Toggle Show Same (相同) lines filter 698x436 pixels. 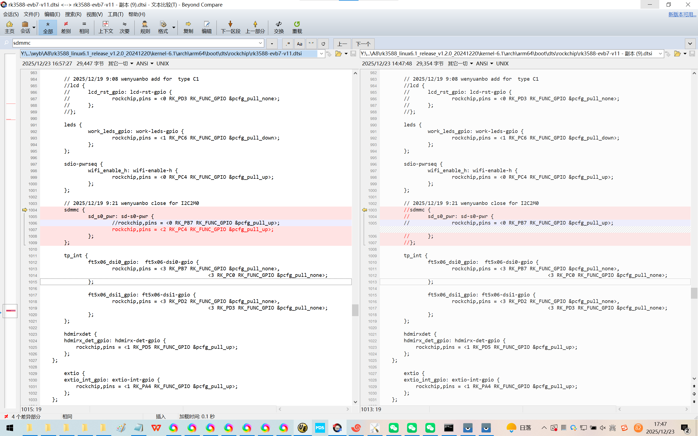84,27
